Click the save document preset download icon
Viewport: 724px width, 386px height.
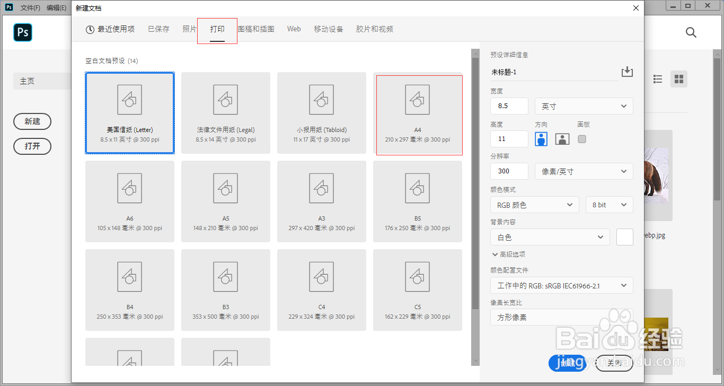click(x=627, y=72)
